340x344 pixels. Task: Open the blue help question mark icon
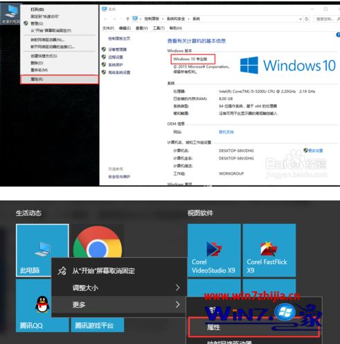click(x=338, y=35)
